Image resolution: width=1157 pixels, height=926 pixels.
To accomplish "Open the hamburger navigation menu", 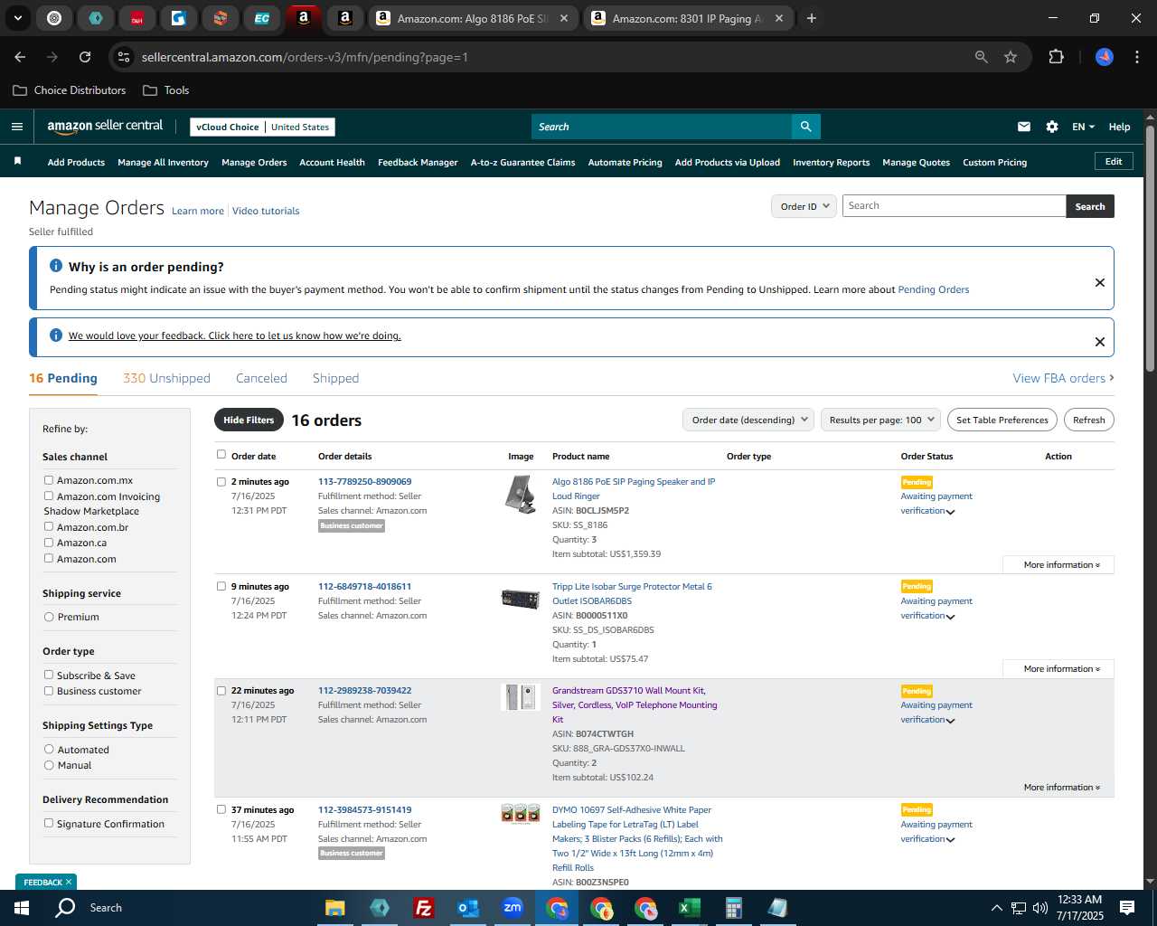I will pos(16,127).
